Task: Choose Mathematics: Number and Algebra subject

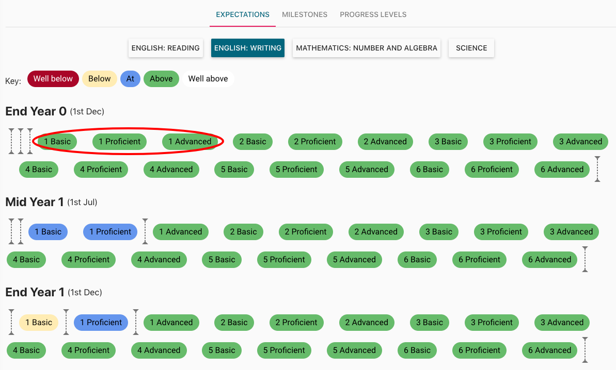Action: pyautogui.click(x=366, y=48)
